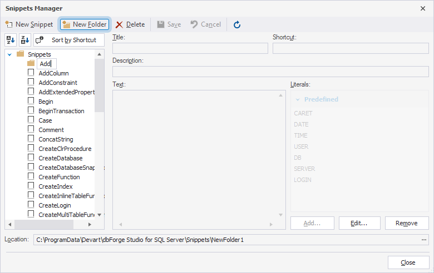Select the Case snippet
This screenshot has width=434, height=273.
tap(45, 120)
